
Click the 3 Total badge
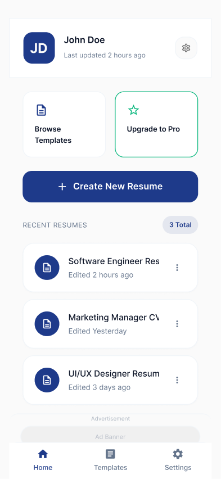pyautogui.click(x=181, y=225)
